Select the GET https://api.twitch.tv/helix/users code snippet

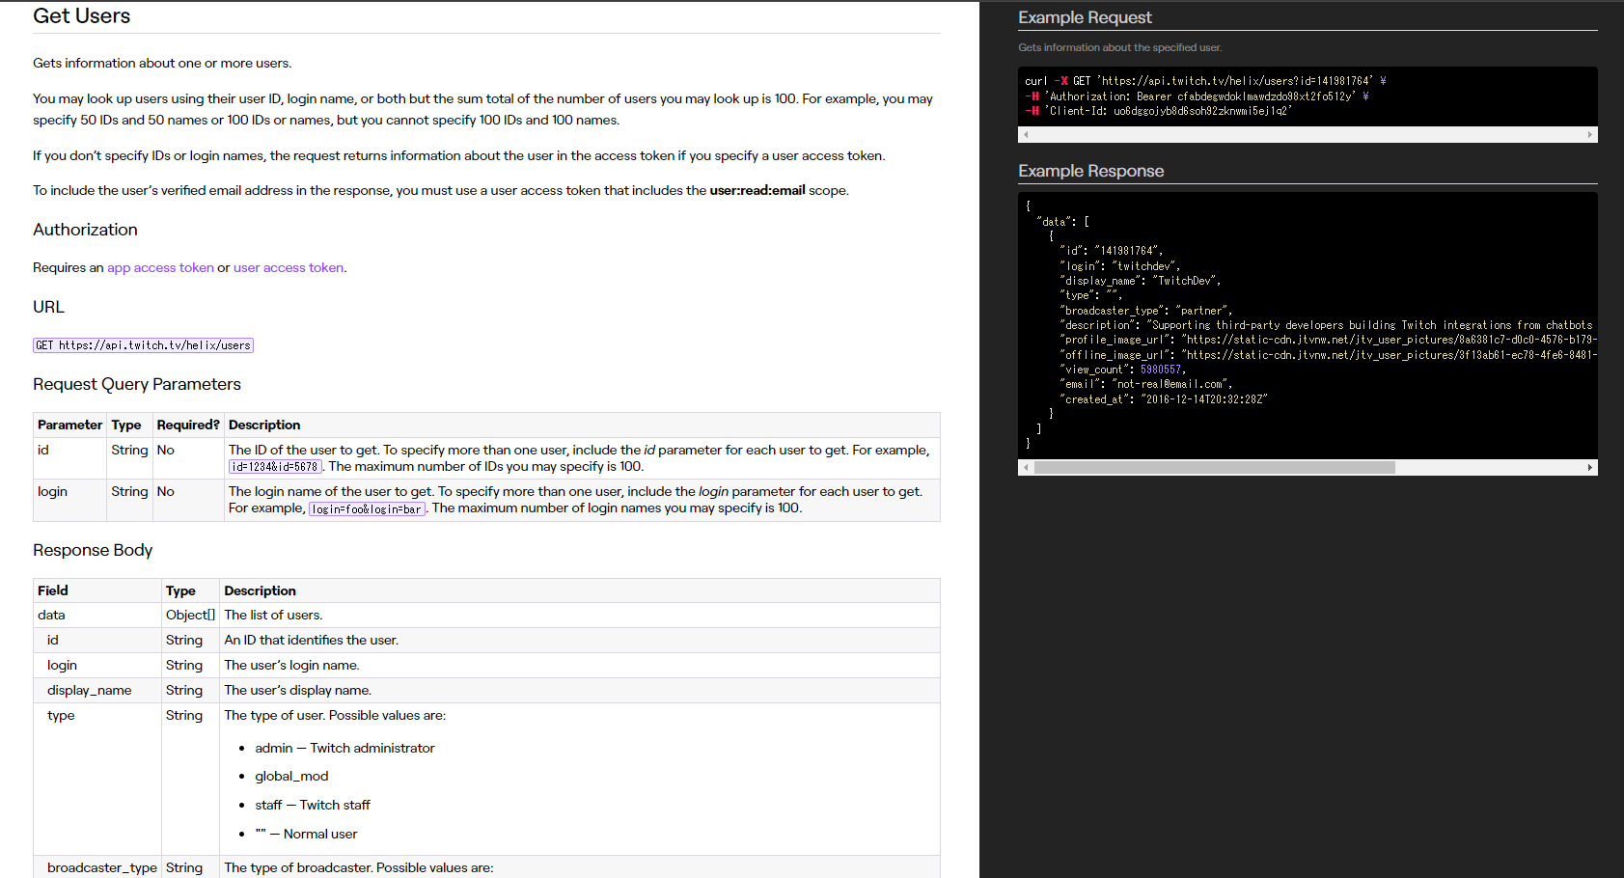click(x=143, y=345)
